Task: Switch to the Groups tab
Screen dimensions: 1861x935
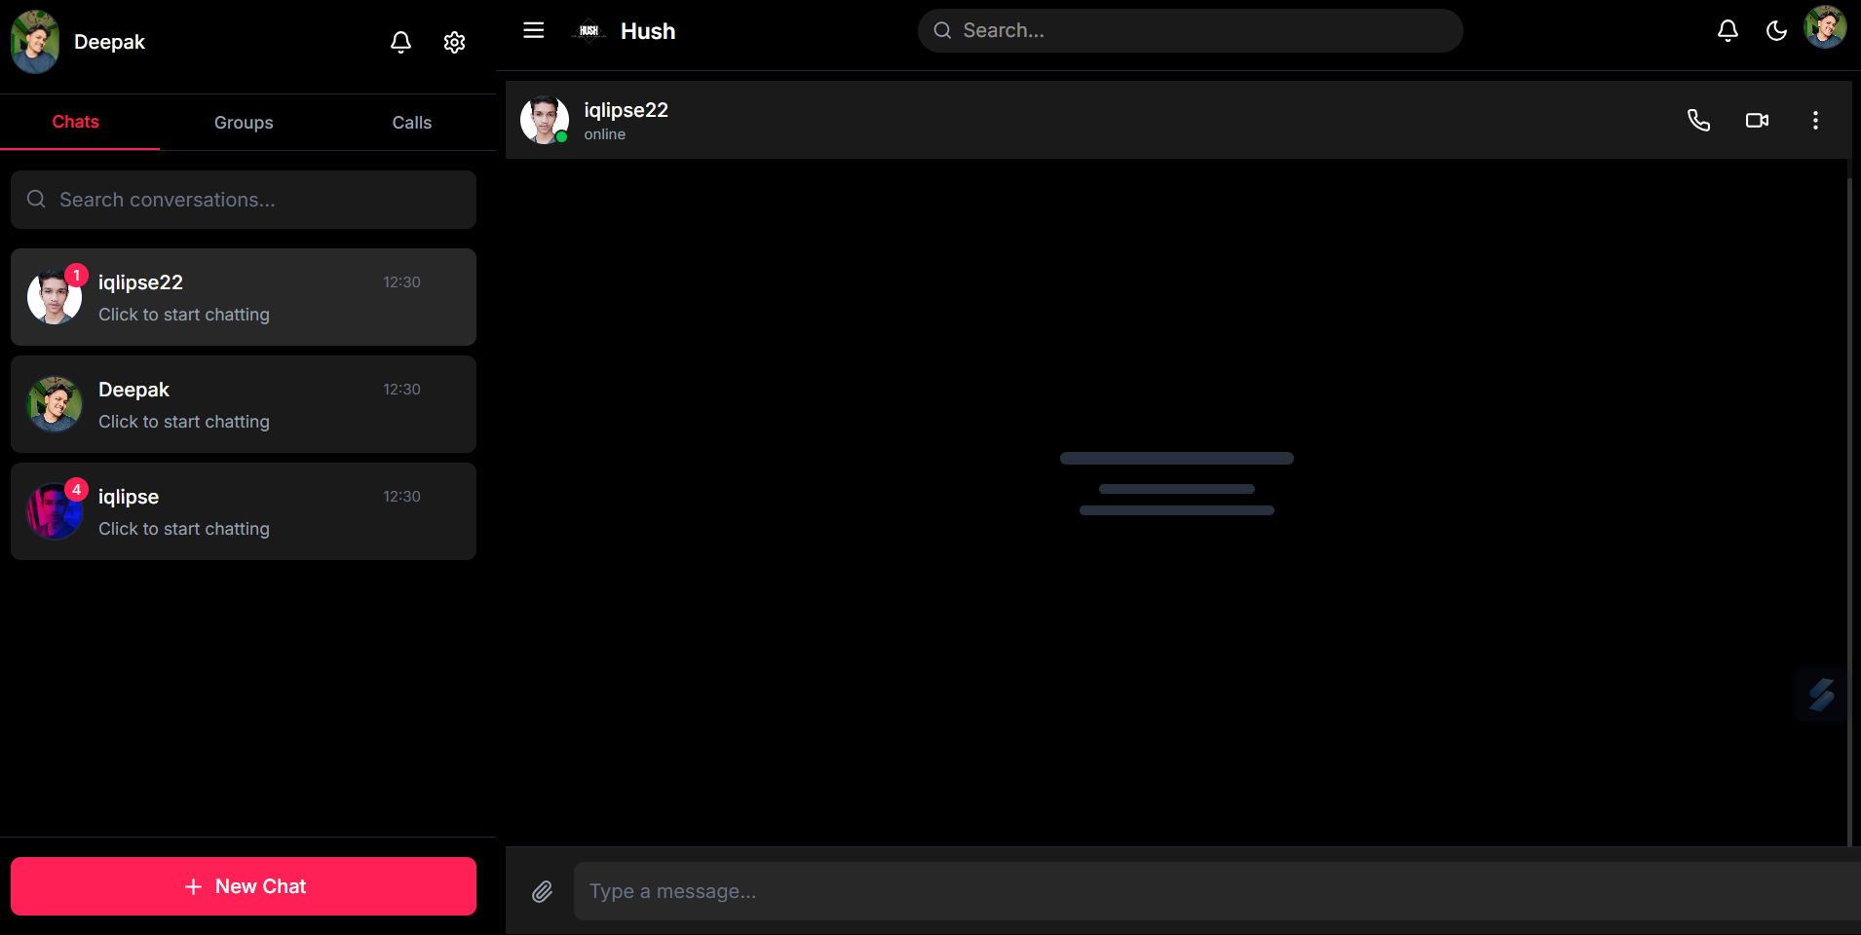Action: [x=244, y=123]
